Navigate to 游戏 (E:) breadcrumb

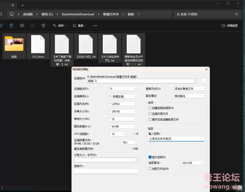click(47, 14)
